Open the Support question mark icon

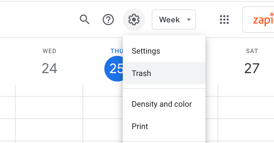point(108,19)
